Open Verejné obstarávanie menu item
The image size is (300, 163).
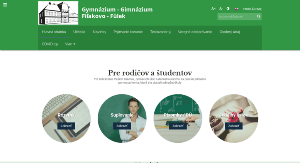click(x=195, y=32)
